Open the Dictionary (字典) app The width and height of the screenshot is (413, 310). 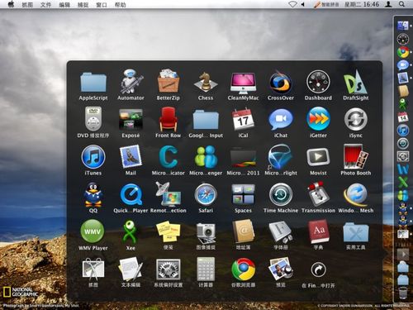[x=318, y=231]
